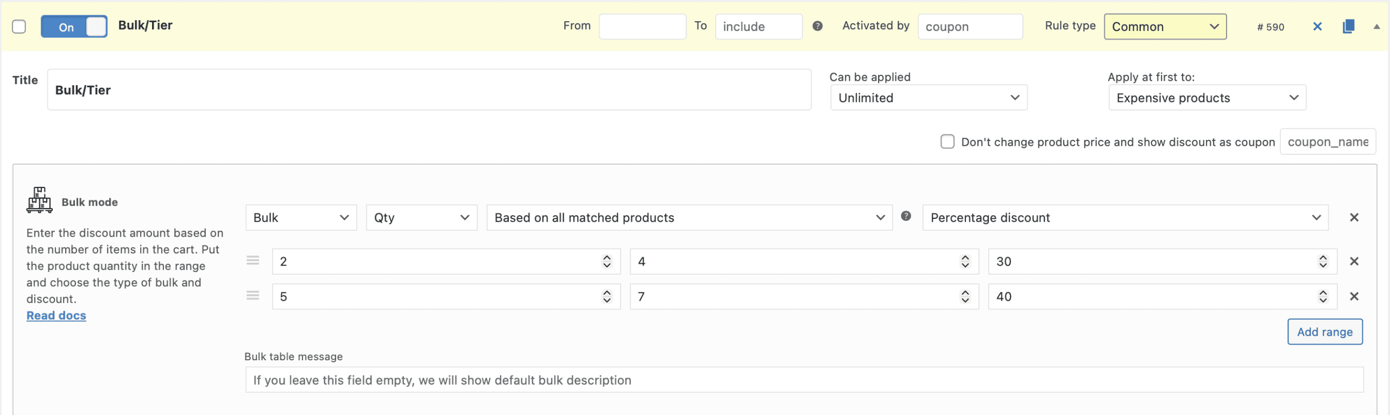Open the Read docs link
The width and height of the screenshot is (1390, 415).
point(56,315)
